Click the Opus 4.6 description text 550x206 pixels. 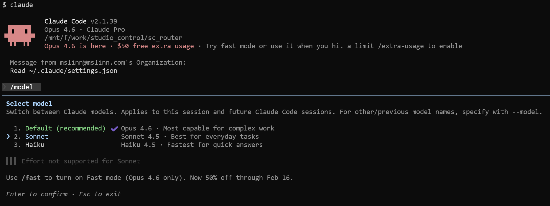197,128
